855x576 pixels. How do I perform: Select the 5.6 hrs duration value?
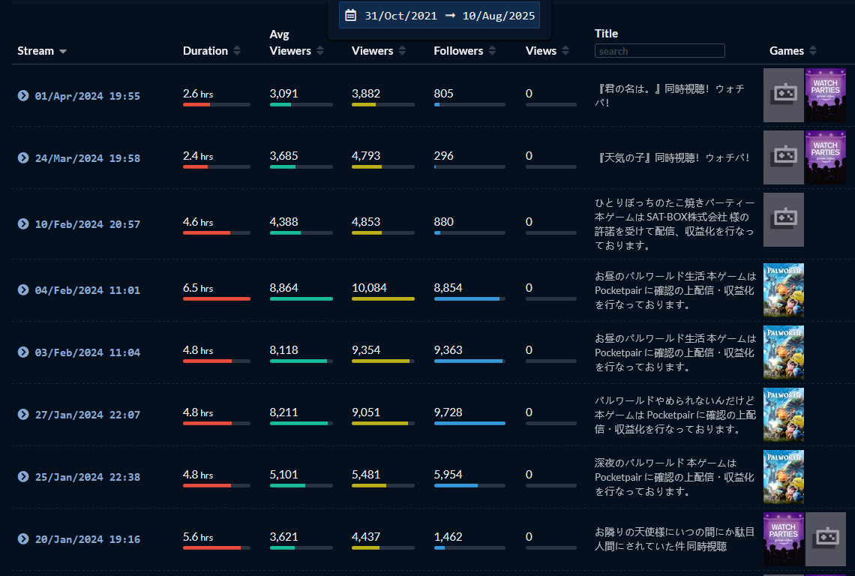(x=198, y=537)
